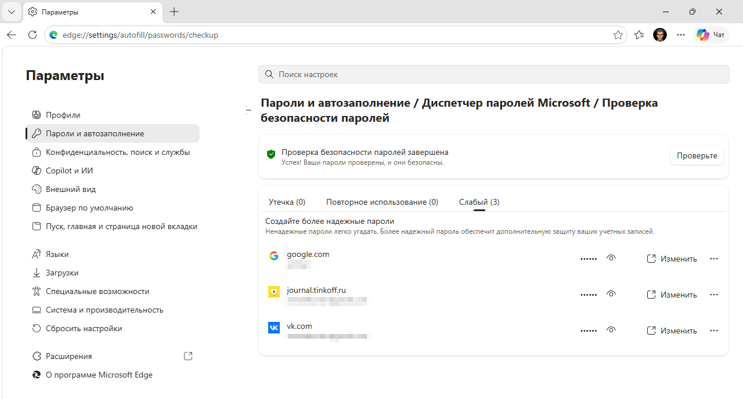This screenshot has height=399, width=743.
Task: Show password for google.com with eye icon
Action: point(611,258)
